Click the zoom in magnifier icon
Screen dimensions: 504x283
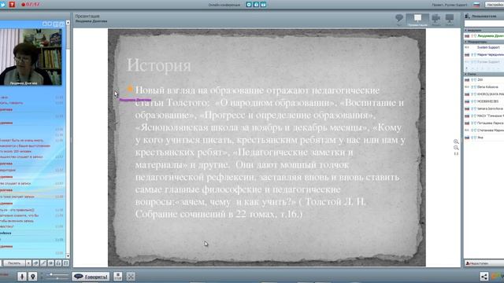456,141
